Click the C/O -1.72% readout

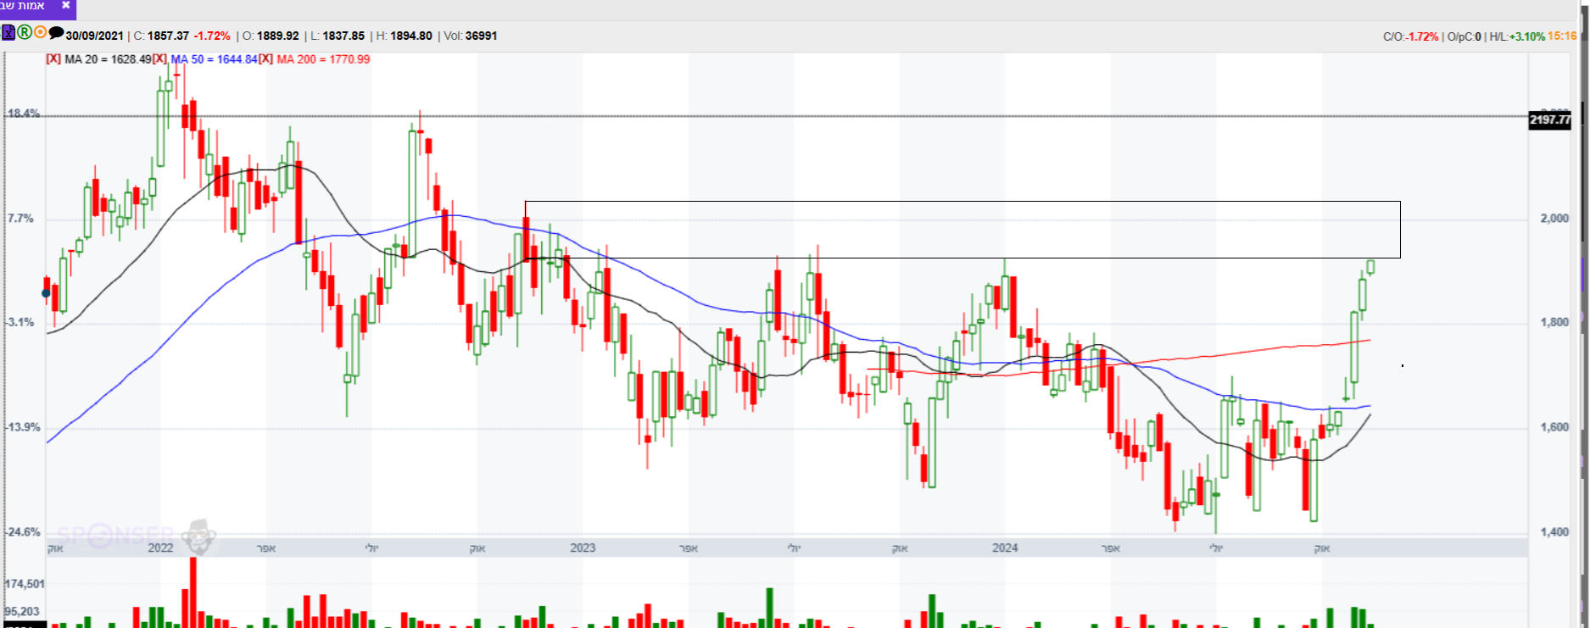(1411, 37)
